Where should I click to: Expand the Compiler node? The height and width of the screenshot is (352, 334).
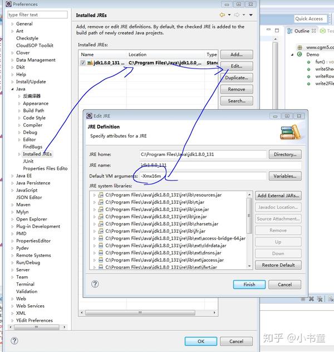[x=19, y=125]
